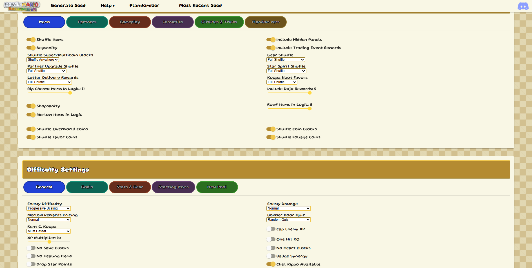Image resolution: width=532 pixels, height=268 pixels.
Task: Toggle Shuffle Coin Blocks
Action: (x=271, y=129)
